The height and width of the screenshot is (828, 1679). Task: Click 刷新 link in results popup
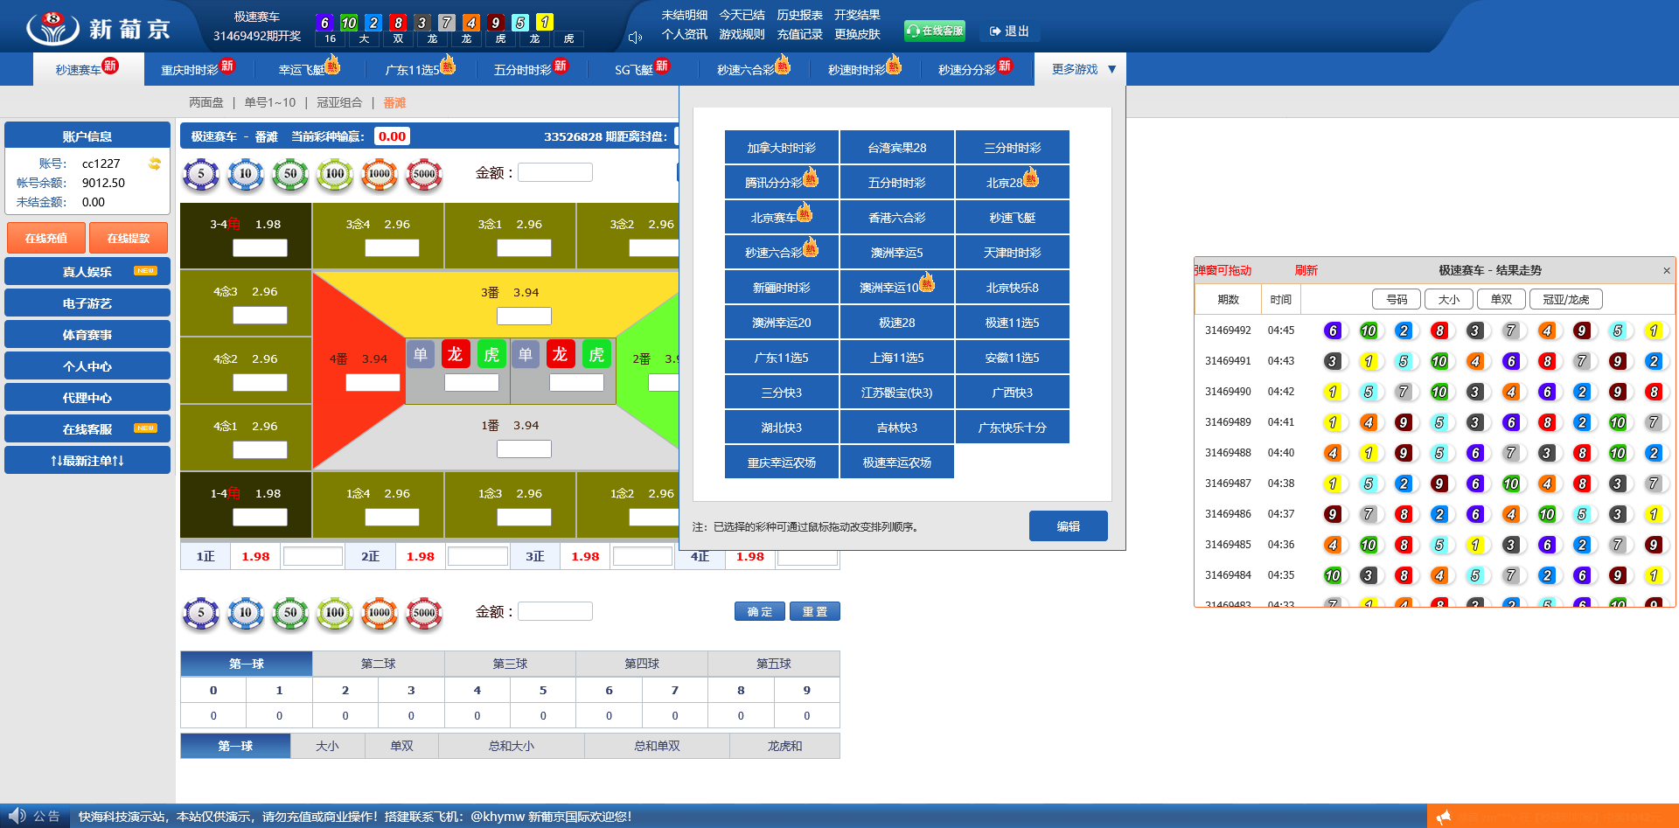click(x=1306, y=270)
